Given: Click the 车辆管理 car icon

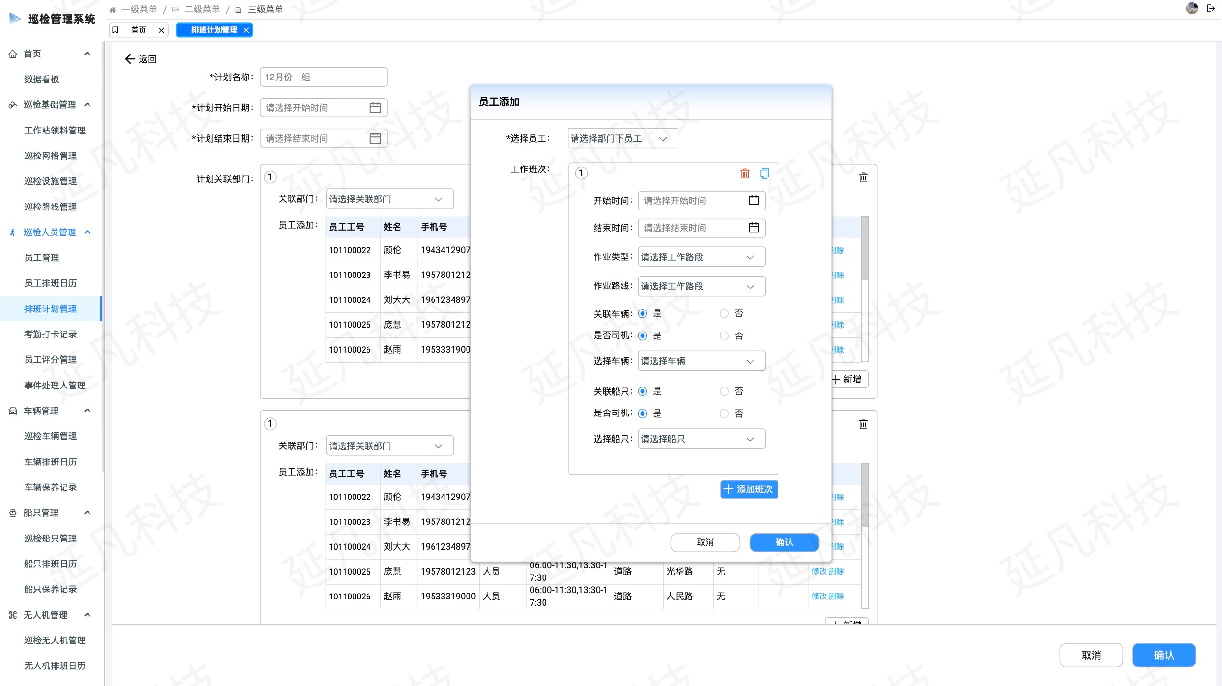Looking at the screenshot, I should (13, 411).
